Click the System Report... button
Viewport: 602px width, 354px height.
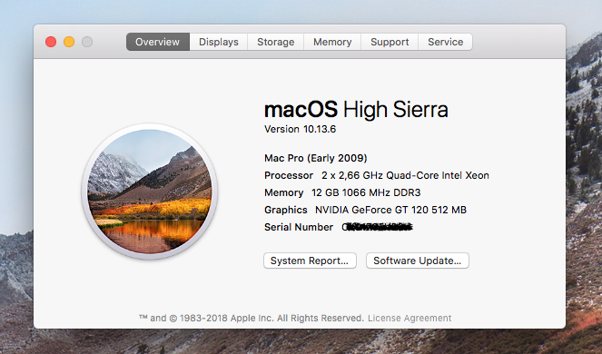point(310,261)
